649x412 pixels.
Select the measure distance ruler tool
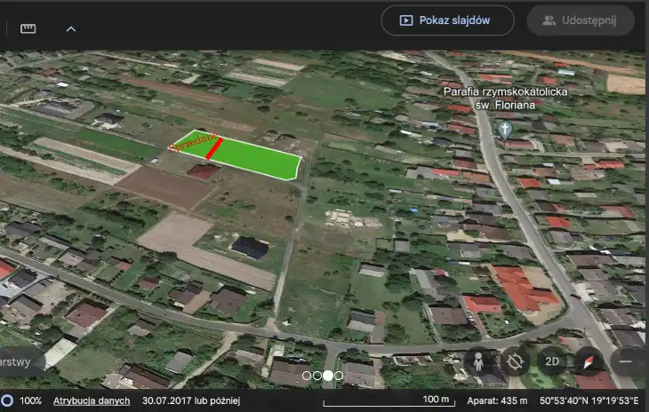tap(28, 28)
